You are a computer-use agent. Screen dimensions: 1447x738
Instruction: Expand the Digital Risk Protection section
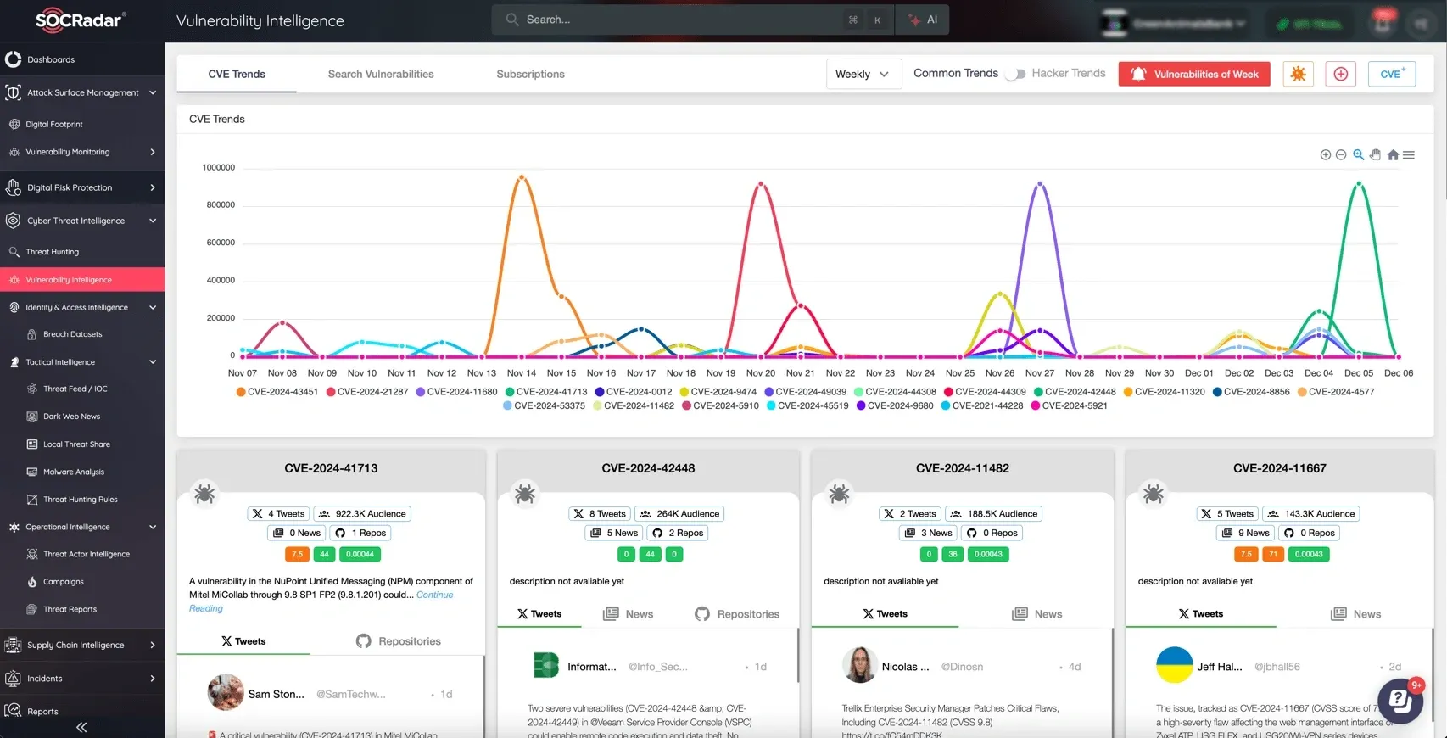[81, 187]
